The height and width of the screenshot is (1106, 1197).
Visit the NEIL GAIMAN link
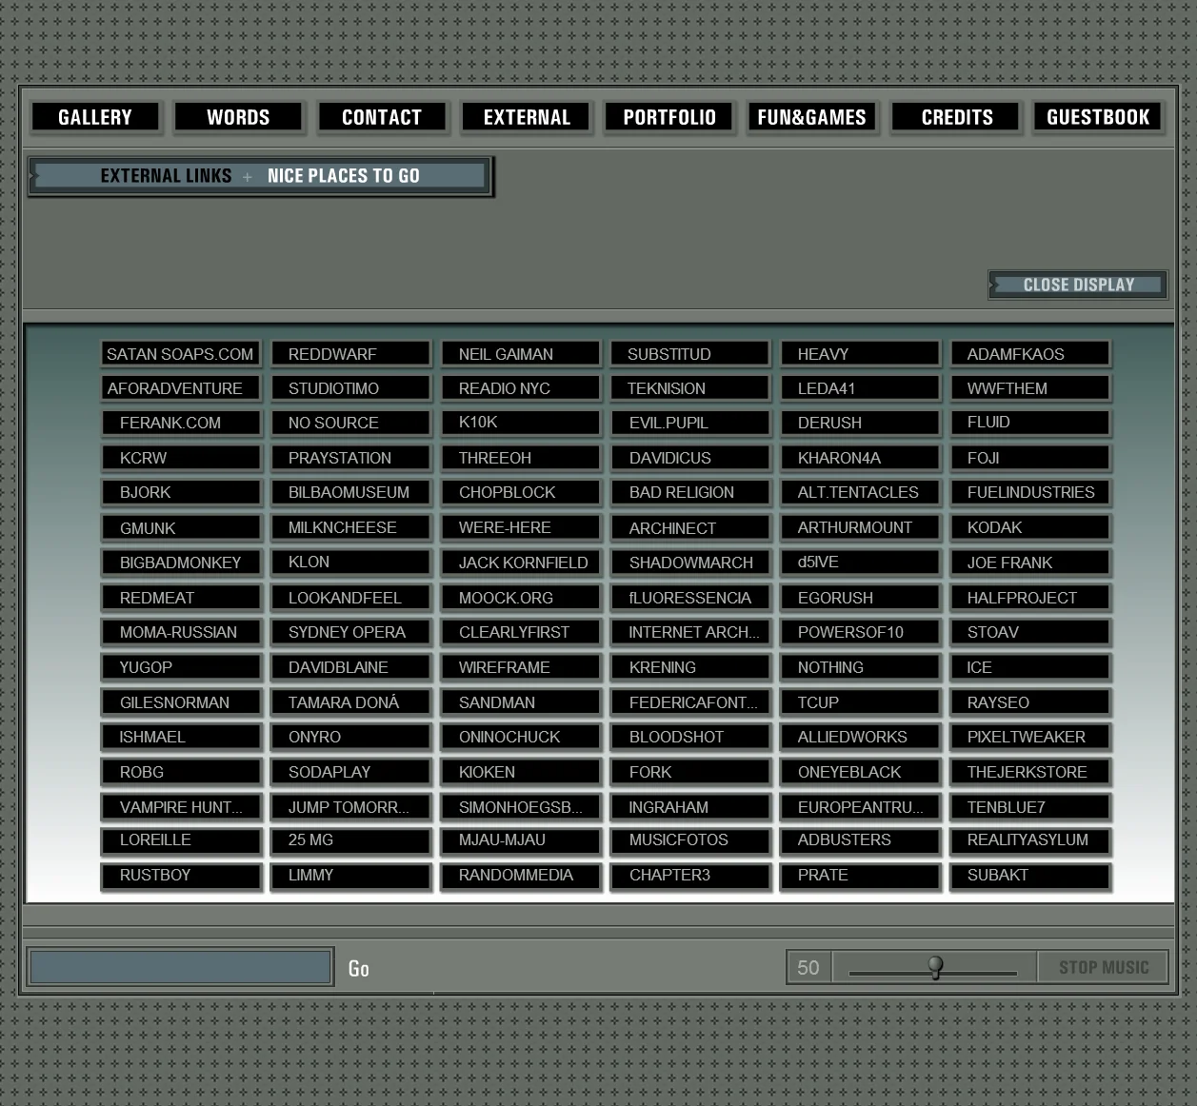click(x=521, y=354)
